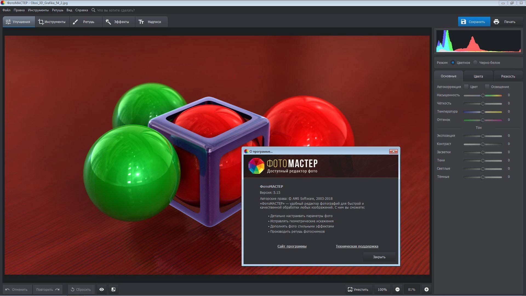The image size is (526, 296).
Task: Click the Насыщенность slider handle
Action: (x=483, y=95)
